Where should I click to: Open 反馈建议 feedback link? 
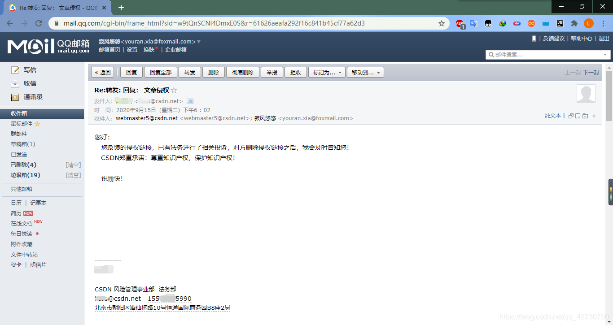coord(554,39)
